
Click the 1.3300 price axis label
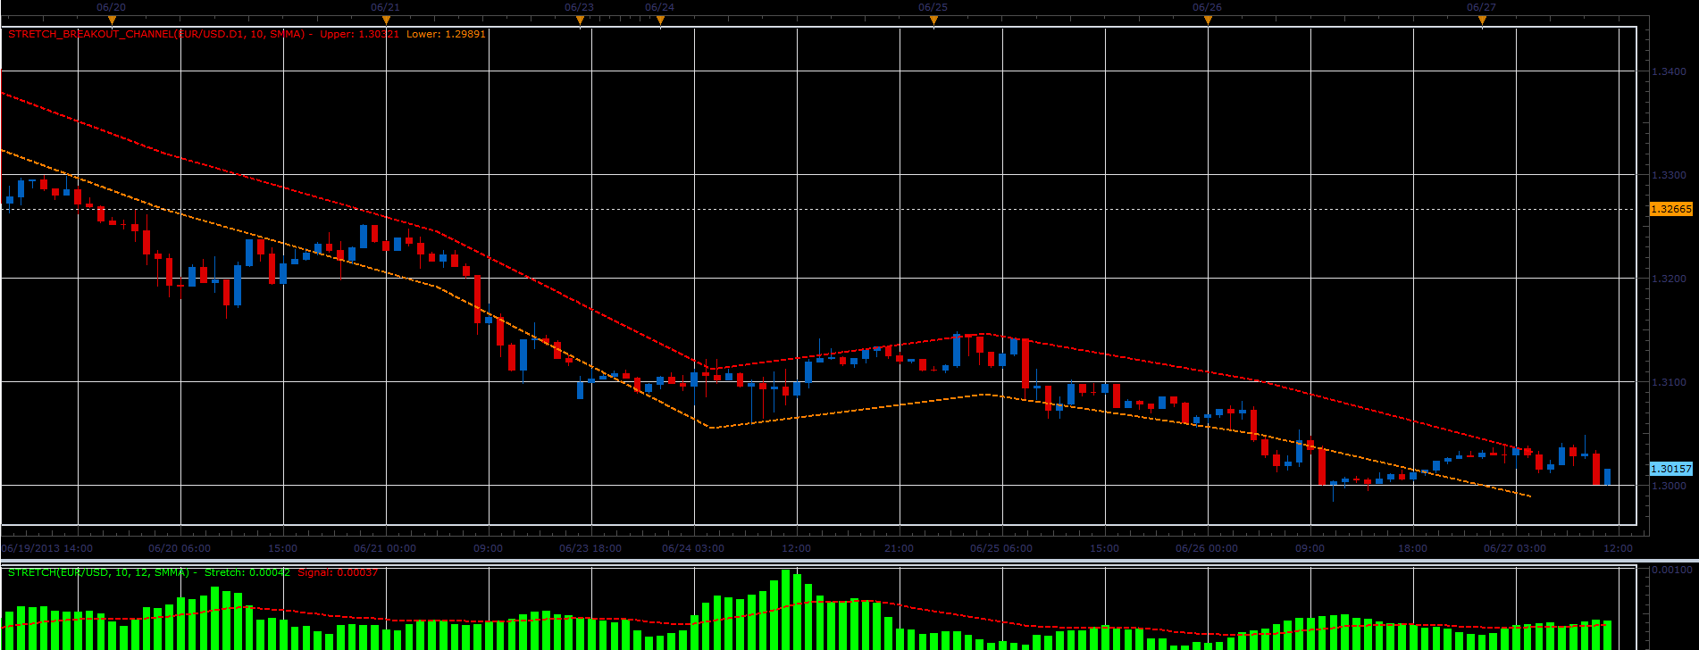pyautogui.click(x=1670, y=175)
